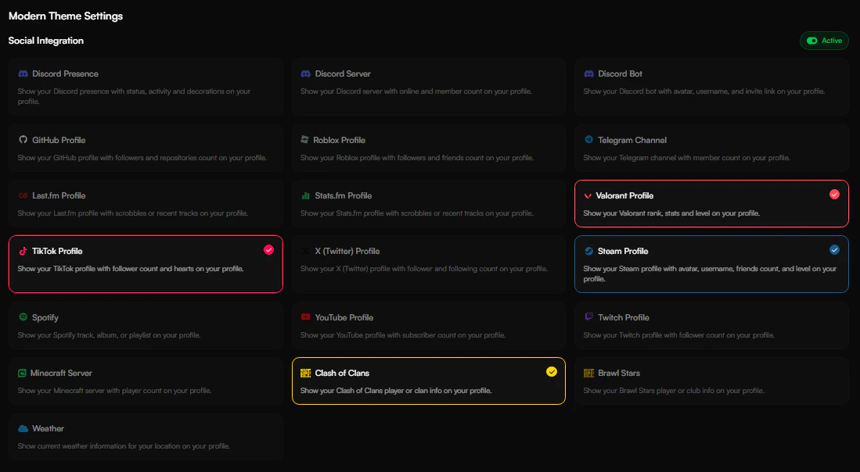Click the Steam icon
Screen dimensions: 860x472
tap(588, 251)
